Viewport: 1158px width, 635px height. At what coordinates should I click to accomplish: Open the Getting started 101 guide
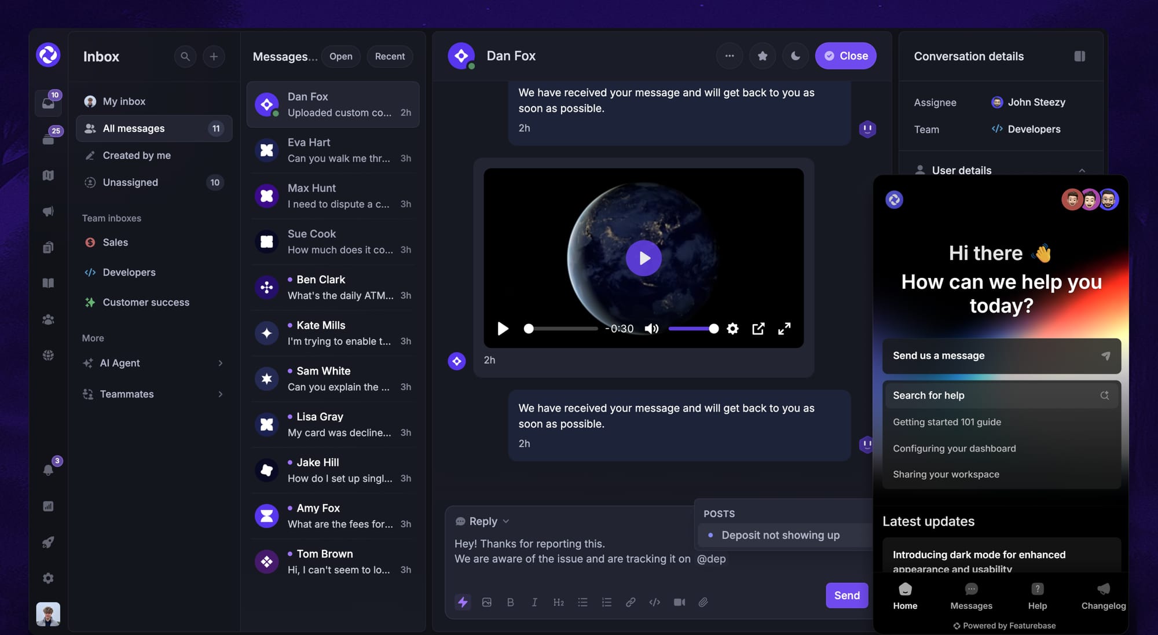pyautogui.click(x=947, y=422)
